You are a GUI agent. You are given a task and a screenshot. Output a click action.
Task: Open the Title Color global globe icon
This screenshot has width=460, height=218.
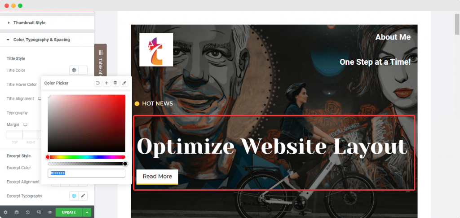tap(74, 71)
